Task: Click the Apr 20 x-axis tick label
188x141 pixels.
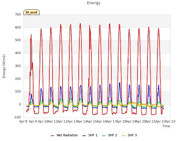Action: coord(141,121)
